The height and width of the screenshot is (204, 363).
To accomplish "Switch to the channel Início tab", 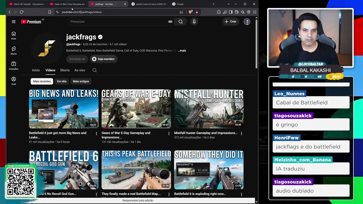I will [x=36, y=70].
